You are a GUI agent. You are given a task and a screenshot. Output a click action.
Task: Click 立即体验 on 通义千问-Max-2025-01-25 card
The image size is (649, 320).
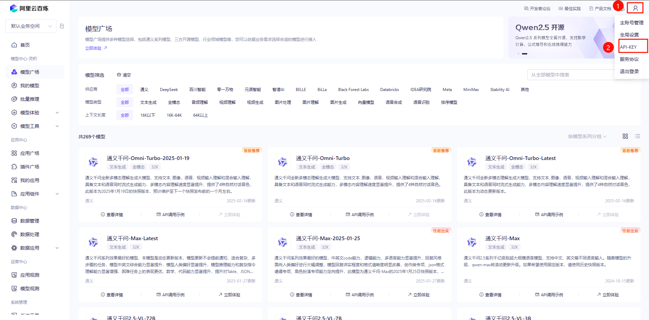[x=418, y=295]
